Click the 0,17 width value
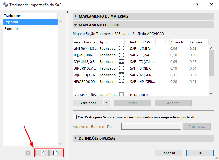Image resolution: width=219 pixels, height=160 pixels. pyautogui.click(x=193, y=75)
